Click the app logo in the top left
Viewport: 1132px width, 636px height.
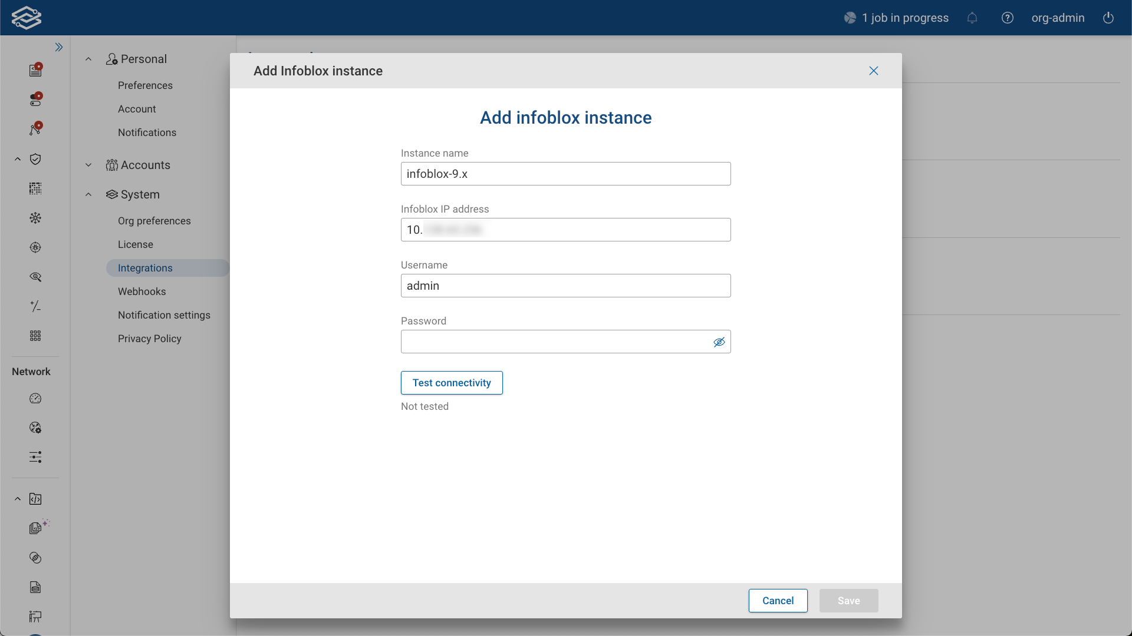pyautogui.click(x=27, y=17)
